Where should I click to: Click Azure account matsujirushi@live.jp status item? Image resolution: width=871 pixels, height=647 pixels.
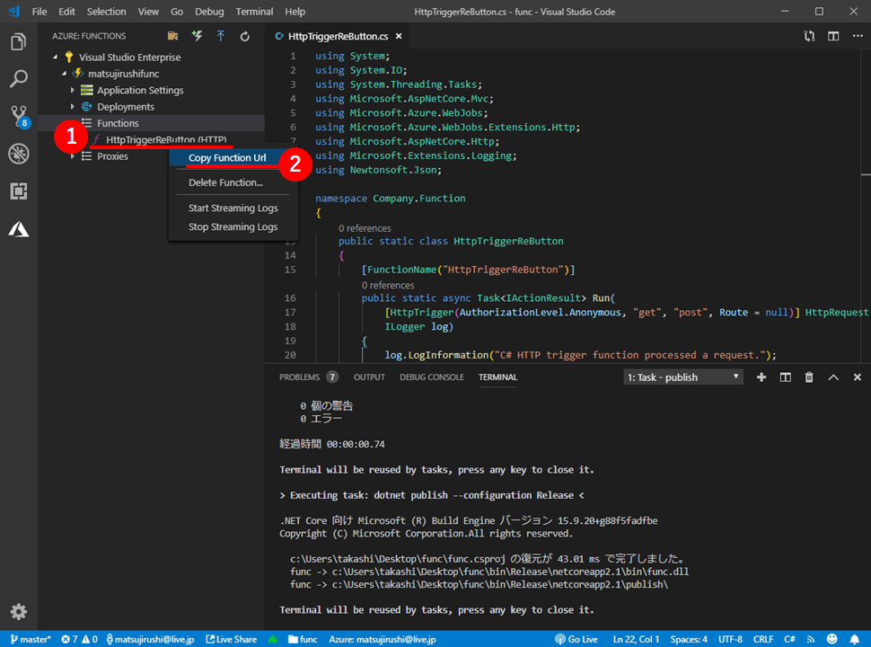tap(383, 639)
